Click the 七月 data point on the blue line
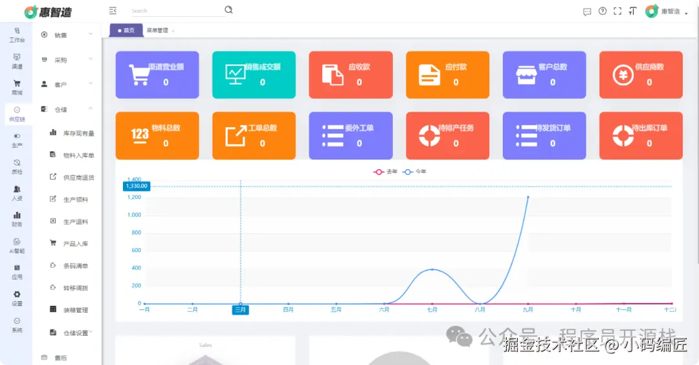 [x=432, y=269]
